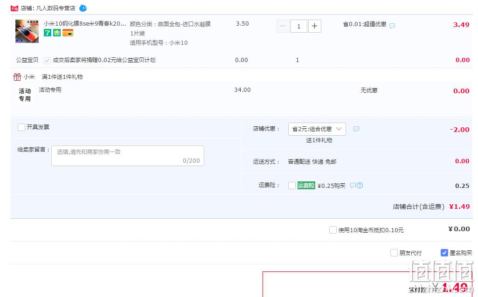Open the store link 凡人数码专营店

(56, 8)
